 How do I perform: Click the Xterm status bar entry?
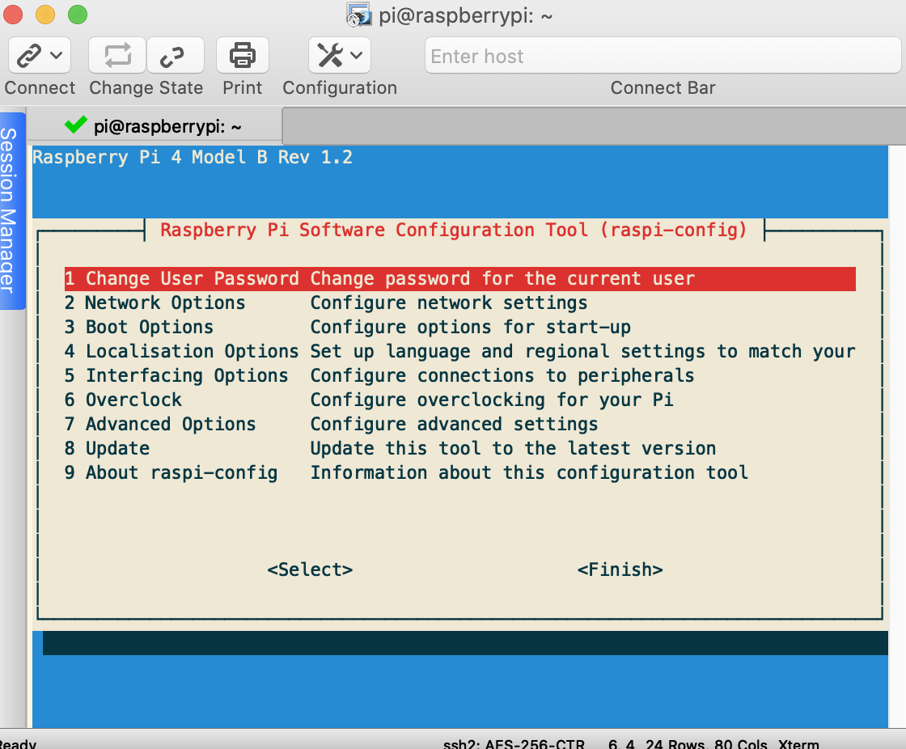coord(798,743)
